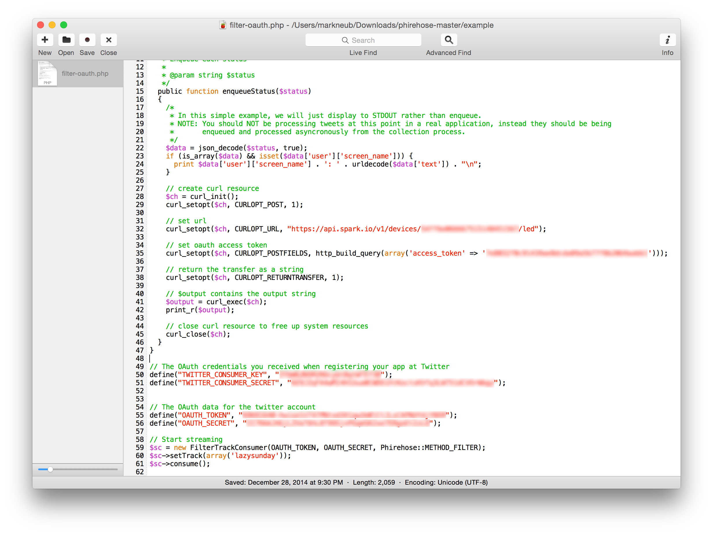Click the PHP file thumbnail in sidebar

(47, 74)
